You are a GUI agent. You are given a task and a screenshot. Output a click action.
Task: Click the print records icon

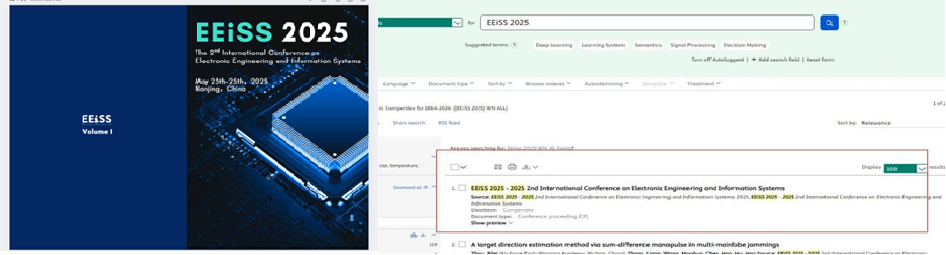point(512,167)
